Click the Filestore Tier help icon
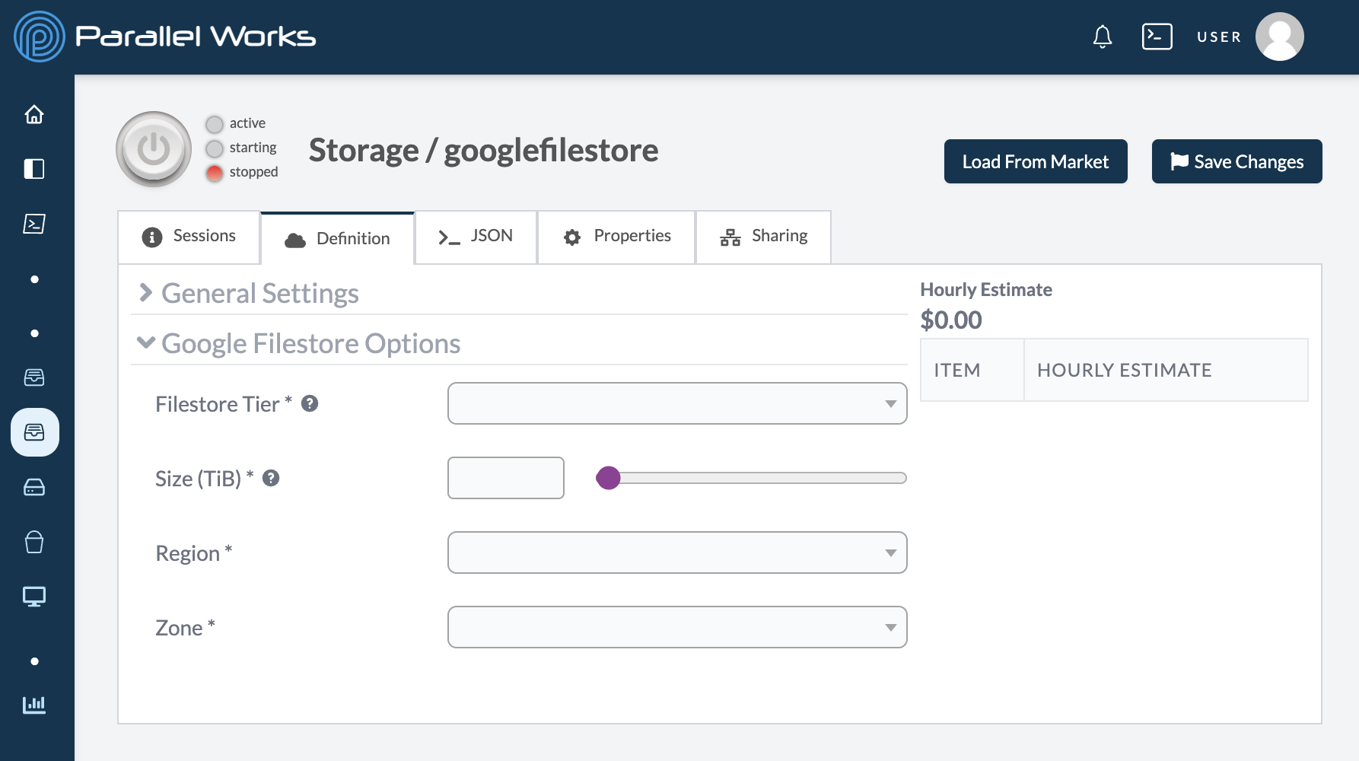This screenshot has height=761, width=1359. [310, 403]
